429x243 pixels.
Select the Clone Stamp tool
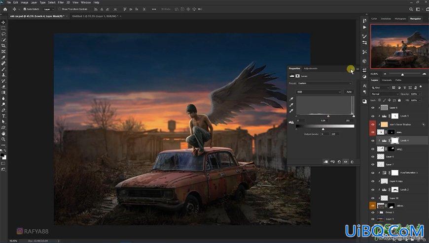pyautogui.click(x=3, y=75)
